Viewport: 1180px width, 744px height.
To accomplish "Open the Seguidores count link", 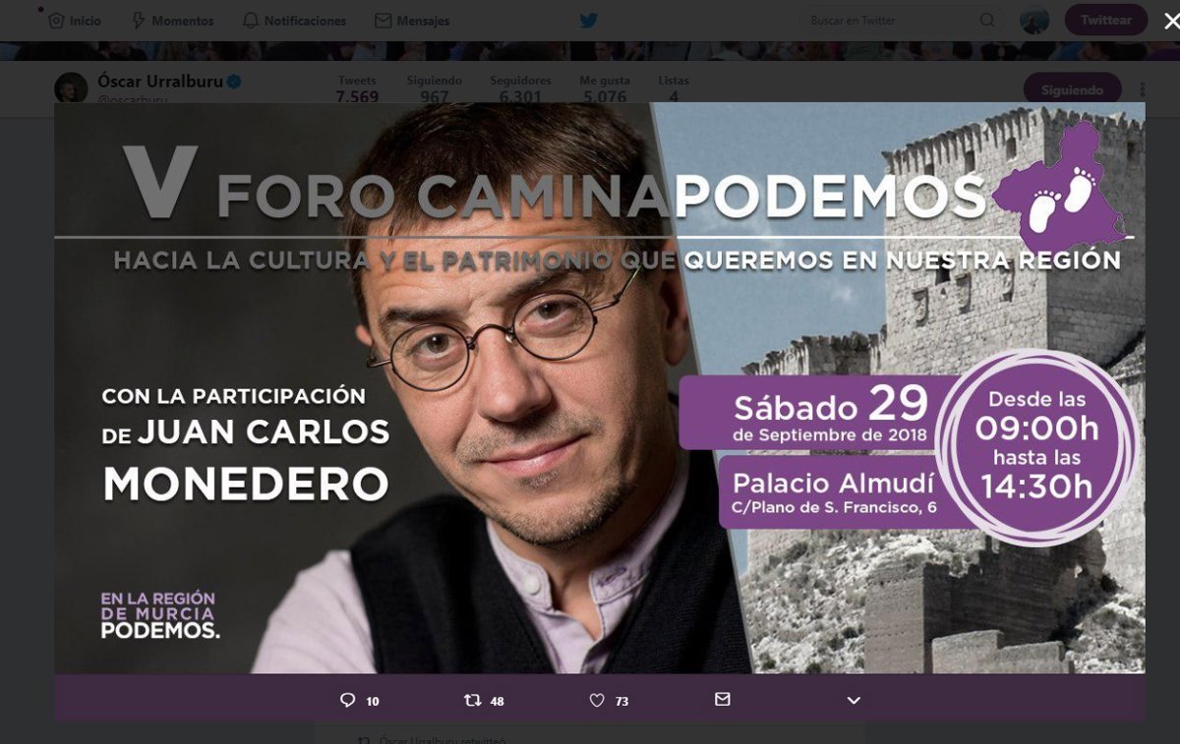I will coord(520,88).
